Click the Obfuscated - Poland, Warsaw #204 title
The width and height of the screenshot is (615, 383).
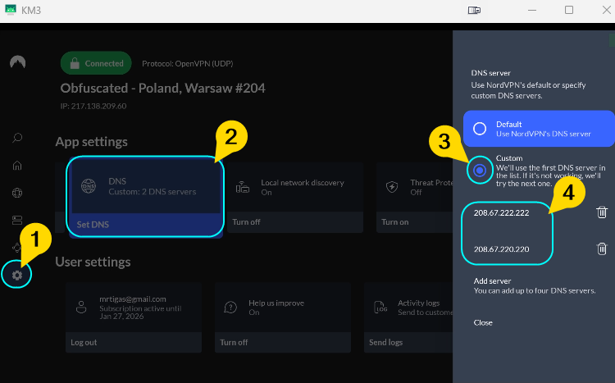pyautogui.click(x=163, y=89)
